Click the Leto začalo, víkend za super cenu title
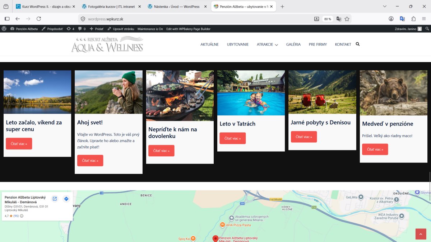Image resolution: width=431 pixels, height=242 pixels. (34, 125)
